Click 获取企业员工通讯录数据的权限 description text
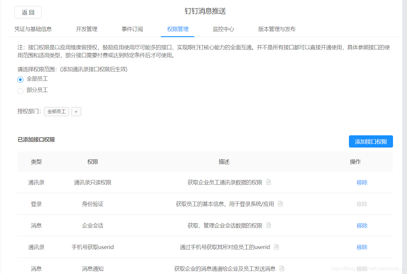407x274 pixels. (225, 182)
